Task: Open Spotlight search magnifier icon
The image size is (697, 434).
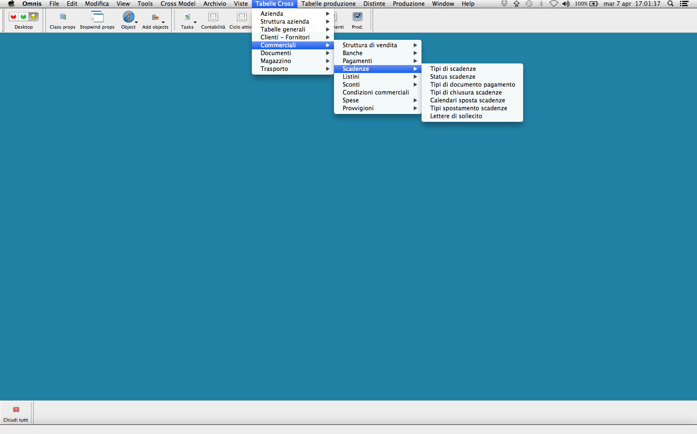Action: (670, 4)
